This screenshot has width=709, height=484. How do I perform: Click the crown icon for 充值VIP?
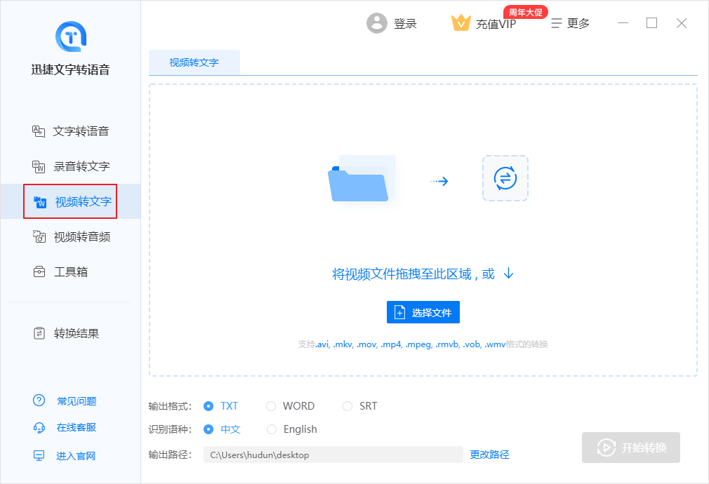pos(461,22)
